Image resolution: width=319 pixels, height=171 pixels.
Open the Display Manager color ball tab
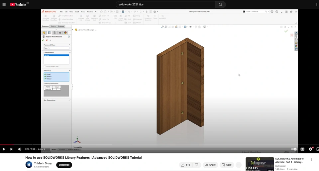coord(65,33)
